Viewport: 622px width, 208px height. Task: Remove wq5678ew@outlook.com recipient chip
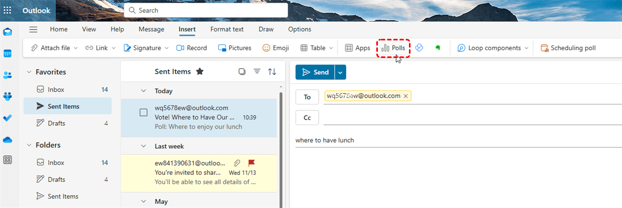coord(406,96)
